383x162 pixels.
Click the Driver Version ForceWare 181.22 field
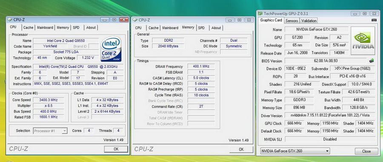(329, 115)
